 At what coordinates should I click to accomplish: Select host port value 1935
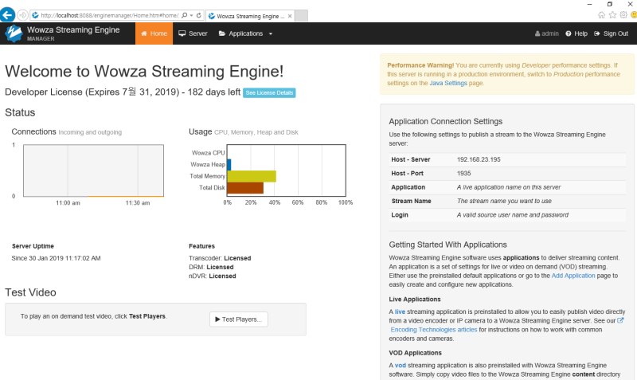463,173
